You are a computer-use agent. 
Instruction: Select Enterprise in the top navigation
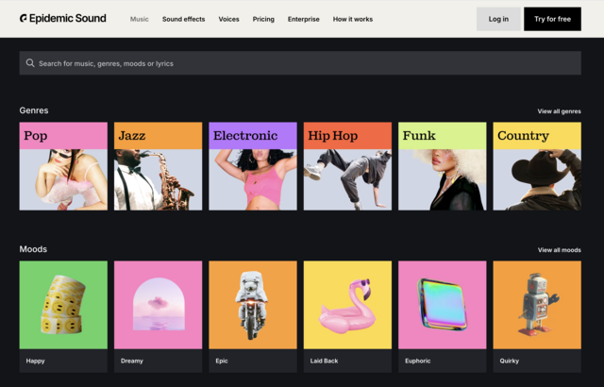click(304, 19)
